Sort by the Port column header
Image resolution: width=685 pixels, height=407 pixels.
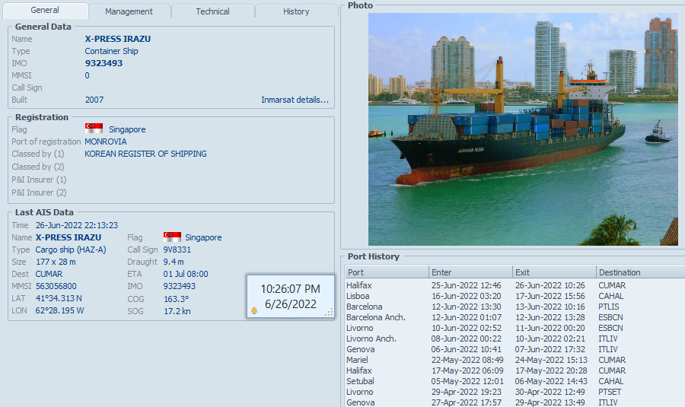pyautogui.click(x=386, y=272)
